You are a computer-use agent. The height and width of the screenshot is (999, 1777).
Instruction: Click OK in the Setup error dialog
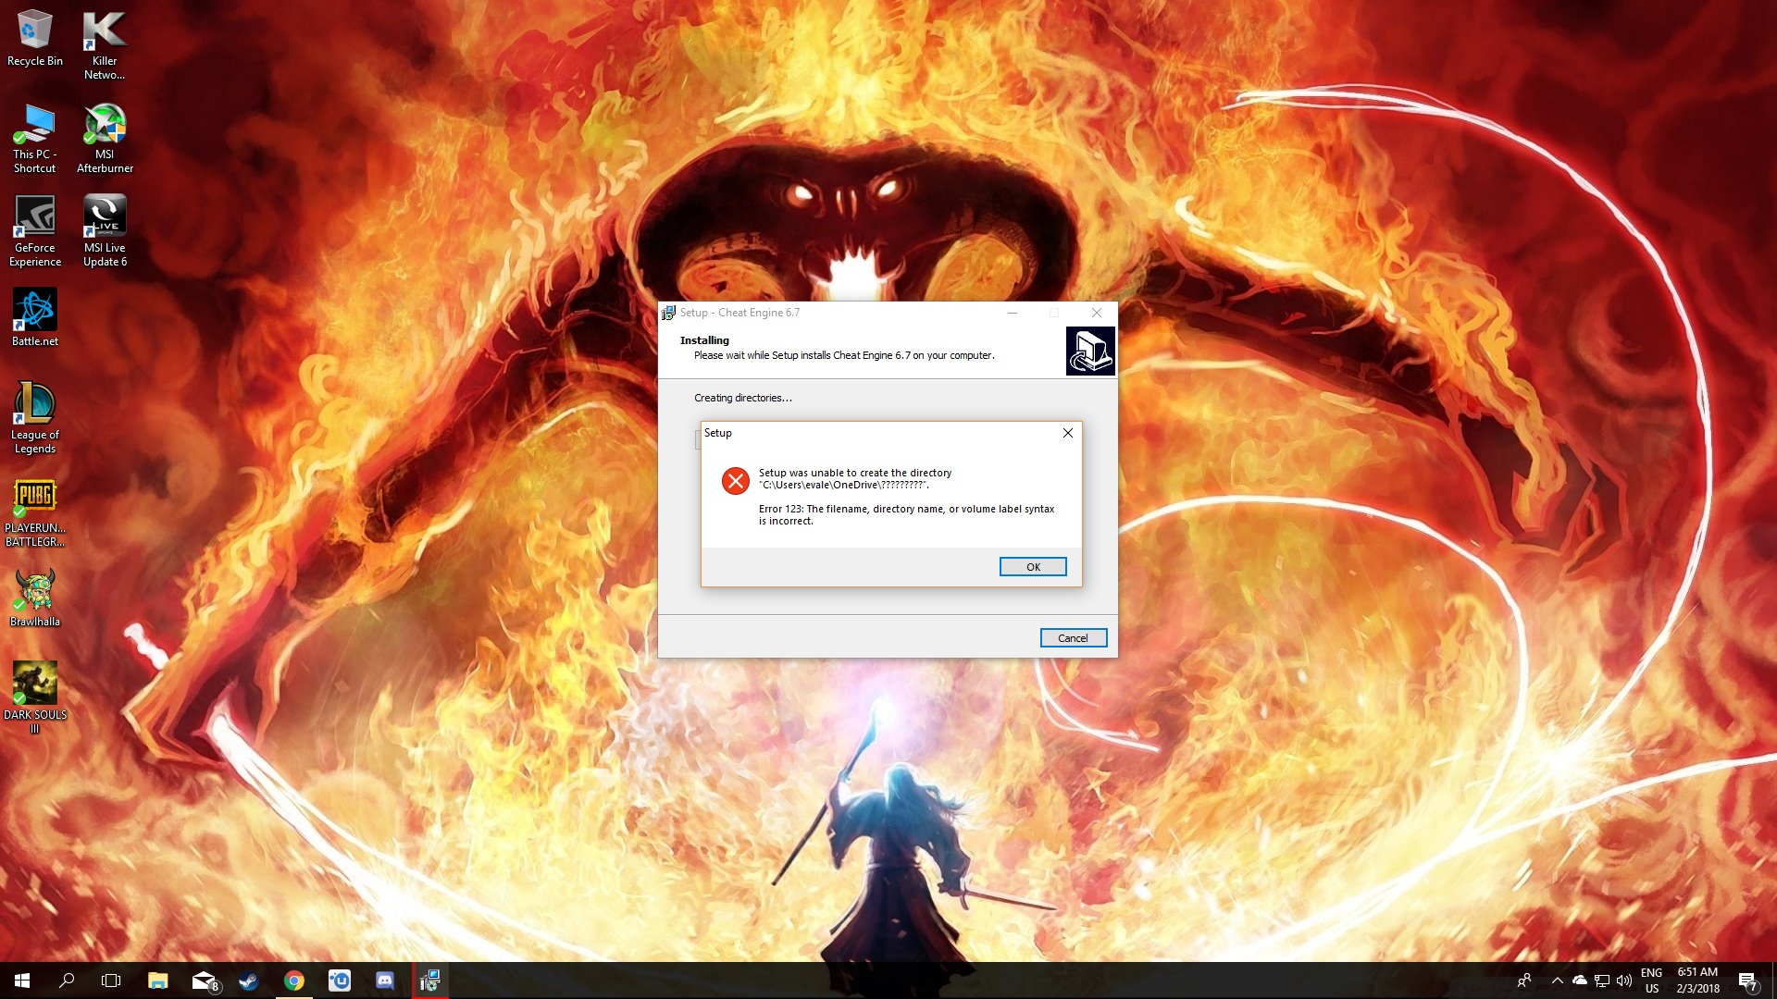coord(1033,567)
